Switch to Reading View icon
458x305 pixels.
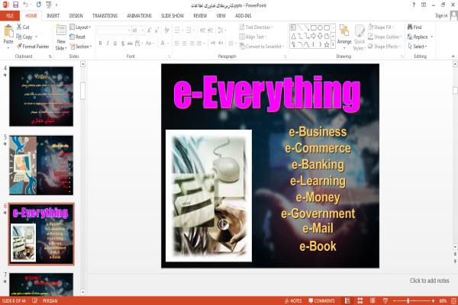373,300
